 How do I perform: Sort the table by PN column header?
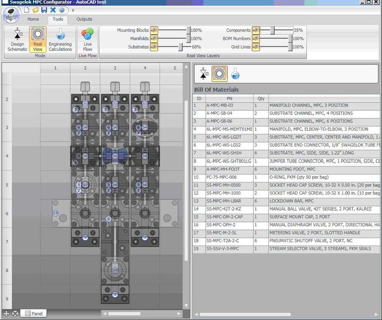[x=230, y=99]
